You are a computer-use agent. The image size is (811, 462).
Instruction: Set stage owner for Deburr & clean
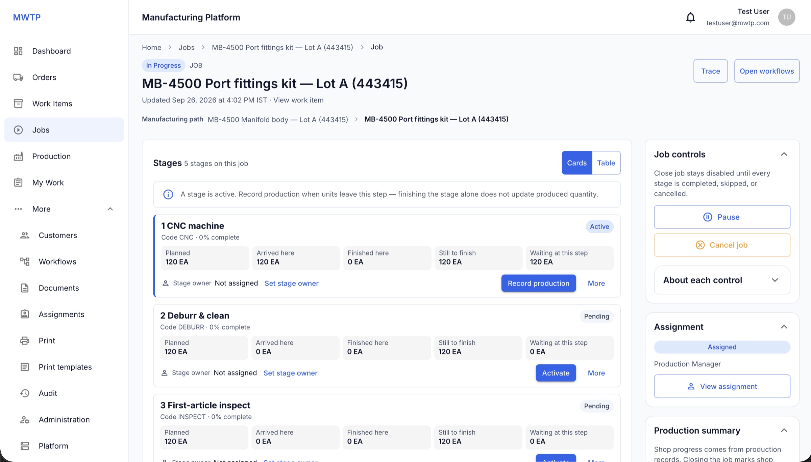click(x=290, y=373)
